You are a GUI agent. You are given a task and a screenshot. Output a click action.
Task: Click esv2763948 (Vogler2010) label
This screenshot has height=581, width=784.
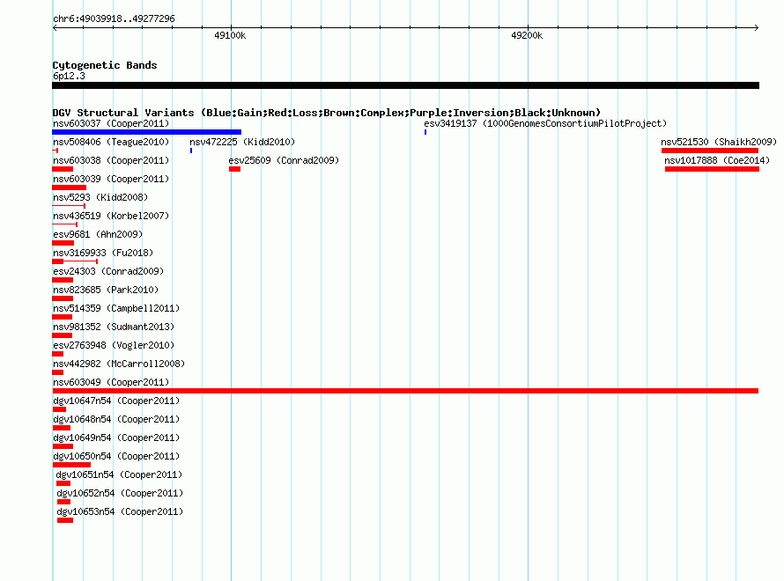[x=114, y=345]
